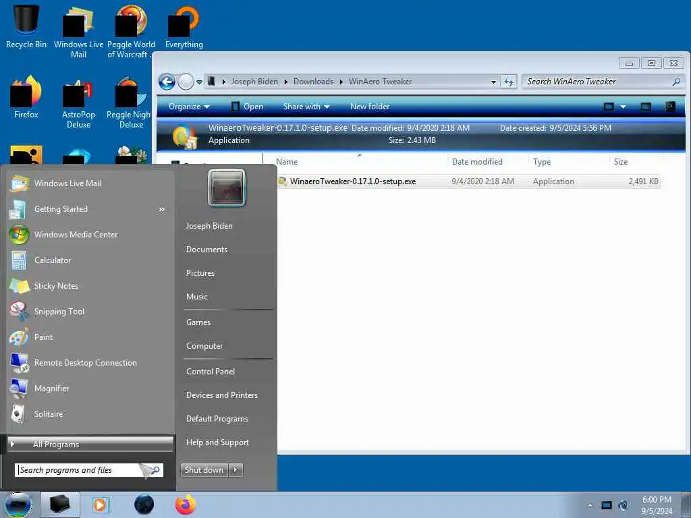The image size is (691, 518).
Task: Open recent locations dropdown beside Forward button
Action: pos(199,82)
